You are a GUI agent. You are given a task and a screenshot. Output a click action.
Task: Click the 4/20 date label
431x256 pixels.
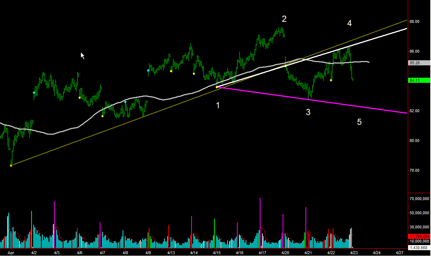pos(285,253)
